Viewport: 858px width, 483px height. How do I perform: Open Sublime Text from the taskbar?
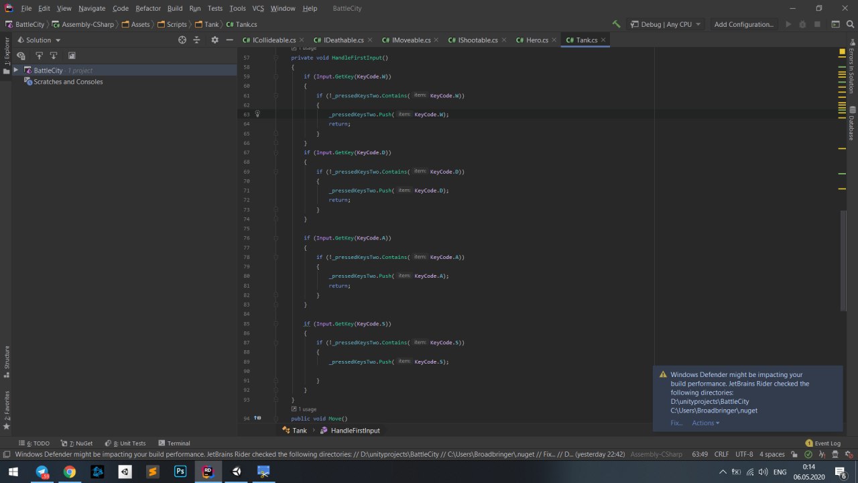pos(152,472)
